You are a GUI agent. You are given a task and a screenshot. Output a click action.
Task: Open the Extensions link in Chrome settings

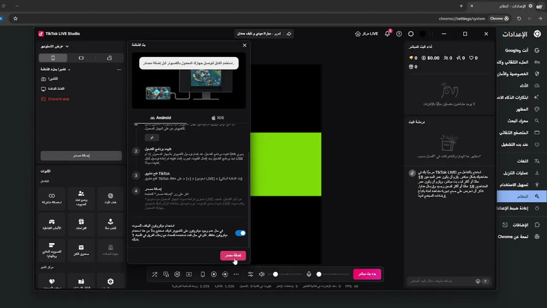coord(520,225)
